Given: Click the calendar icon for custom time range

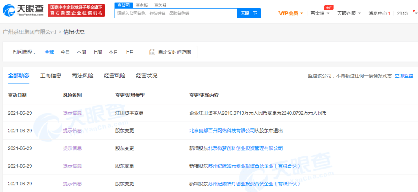Looking at the screenshot, I should click(x=152, y=52).
